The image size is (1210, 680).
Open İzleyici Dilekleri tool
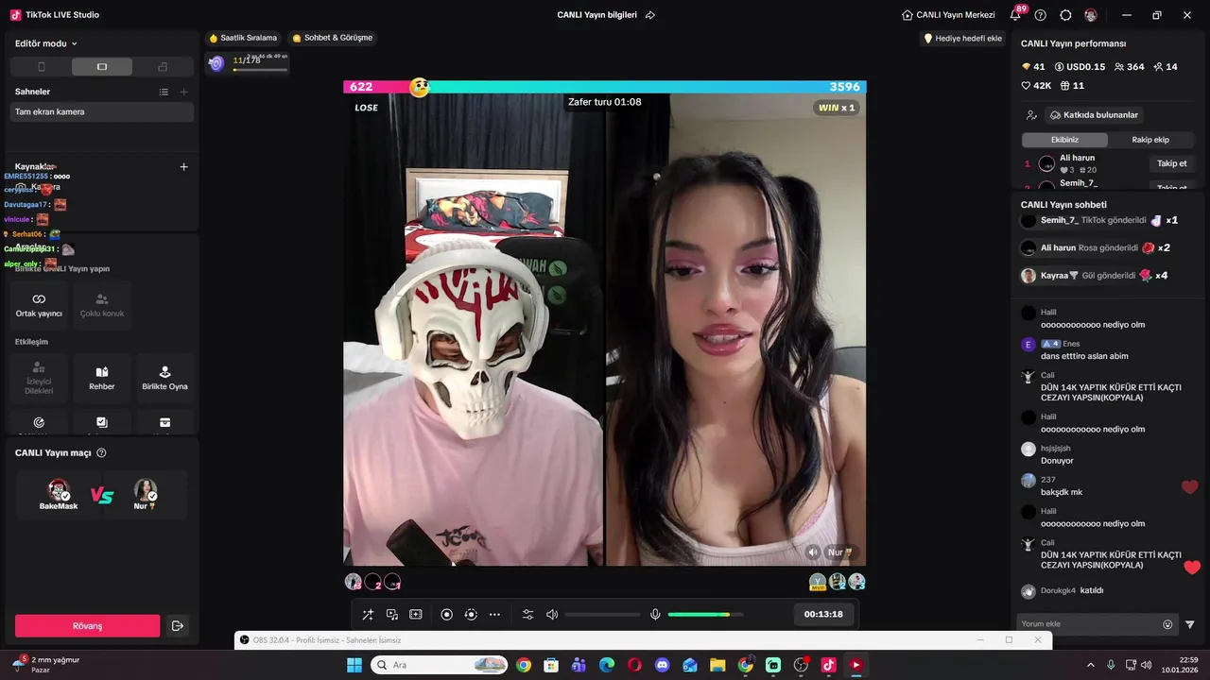pyautogui.click(x=39, y=378)
